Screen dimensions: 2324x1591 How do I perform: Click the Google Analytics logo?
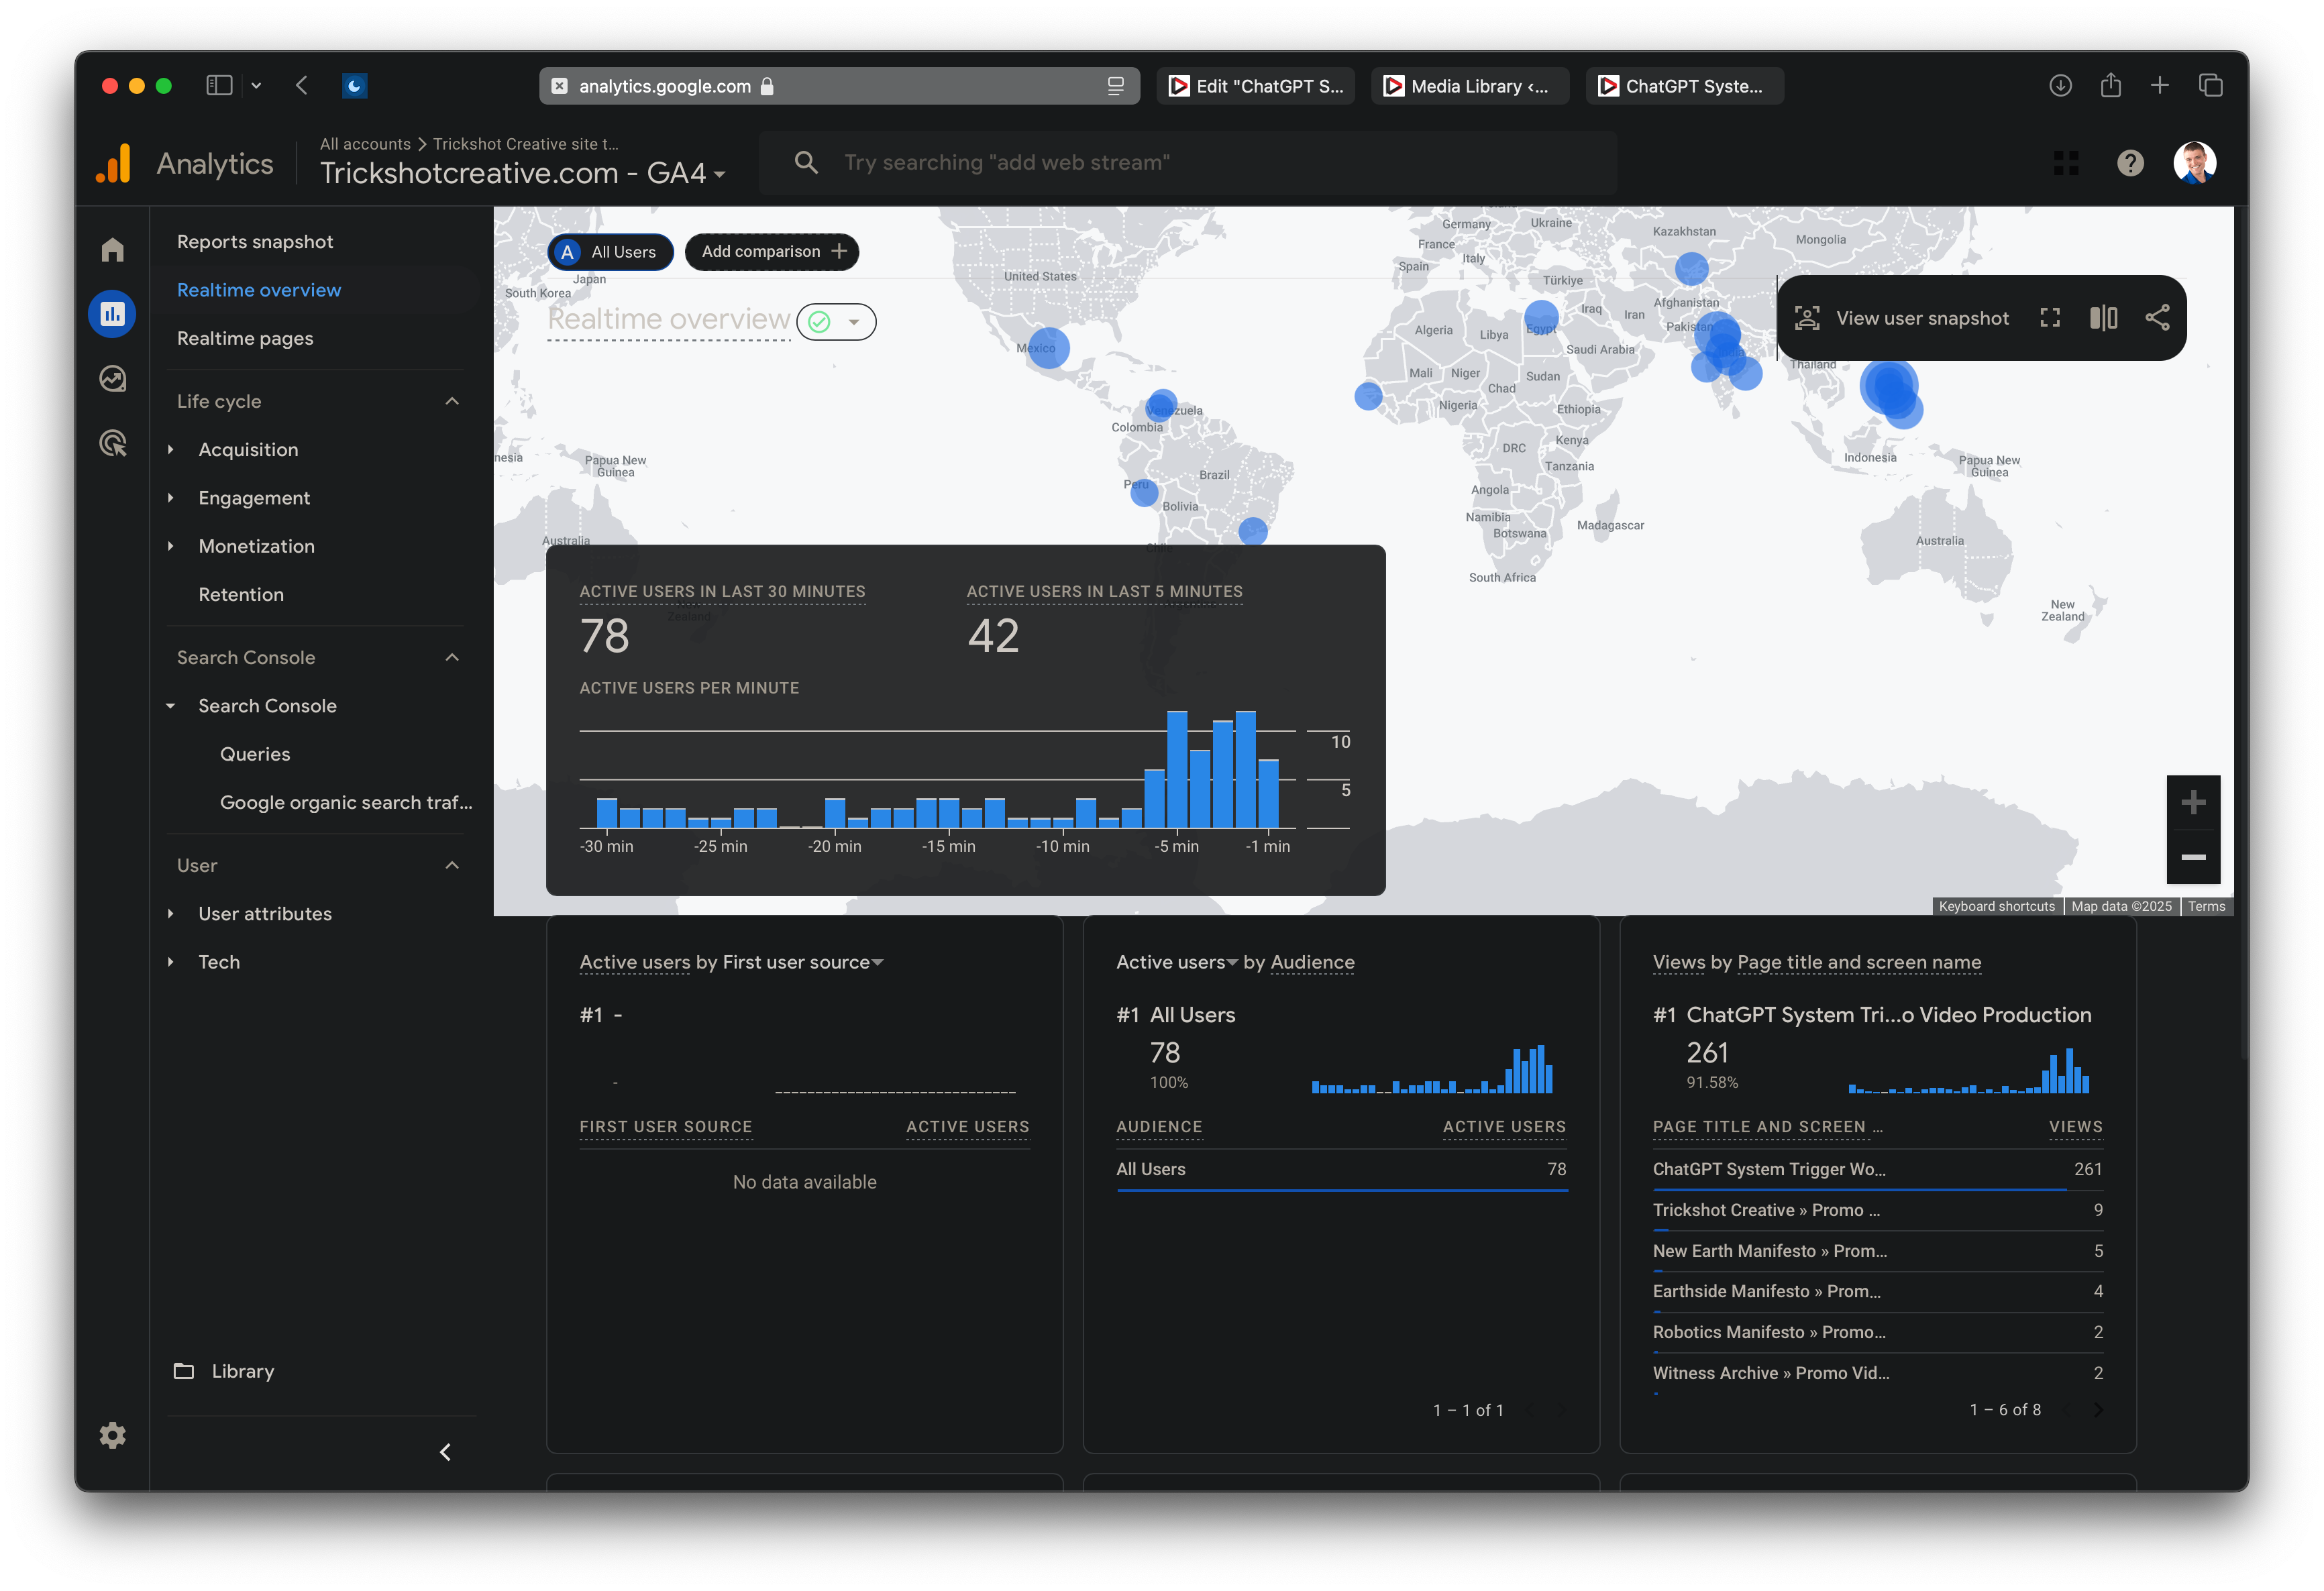[x=114, y=164]
